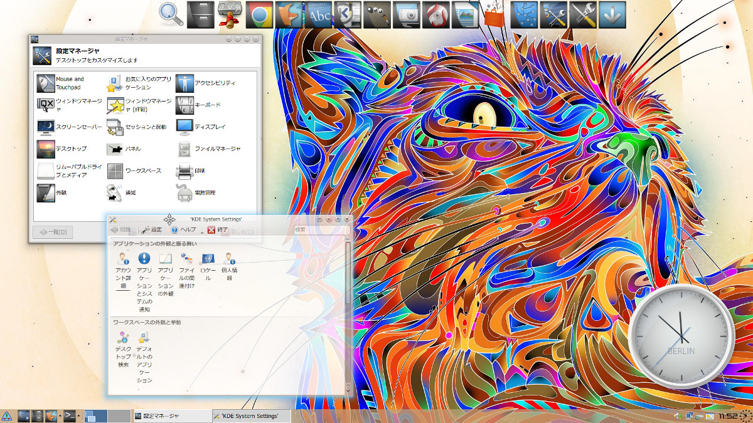Open セッションと起動 settings
Viewport: 753px width, 423px height.
[137, 127]
